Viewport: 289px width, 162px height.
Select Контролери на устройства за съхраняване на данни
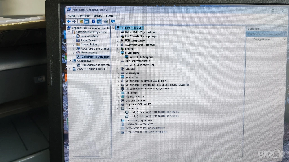point(157,85)
